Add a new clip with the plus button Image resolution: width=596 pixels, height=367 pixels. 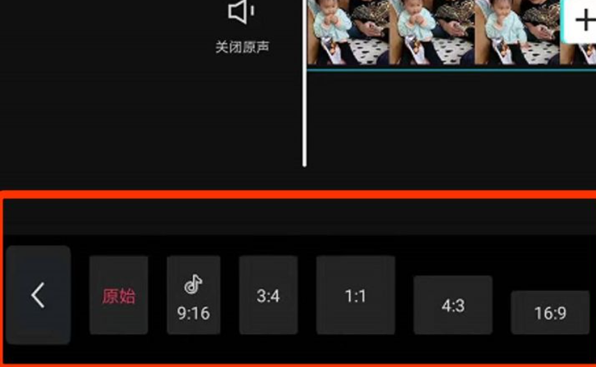tap(583, 21)
